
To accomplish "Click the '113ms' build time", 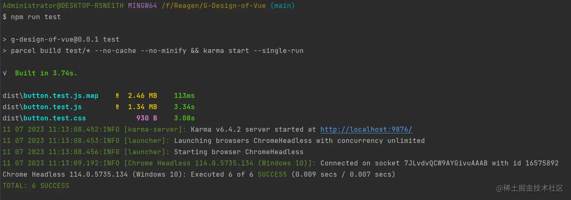I will [x=184, y=96].
